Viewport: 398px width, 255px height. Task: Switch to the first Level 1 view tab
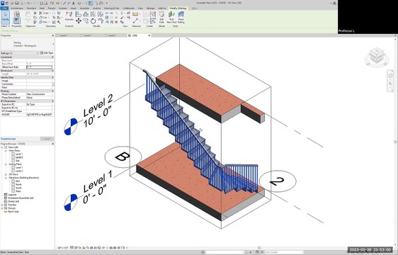pos(64,35)
